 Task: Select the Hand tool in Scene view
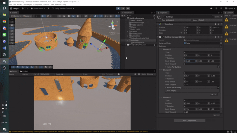pyautogui.click(x=12, y=25)
